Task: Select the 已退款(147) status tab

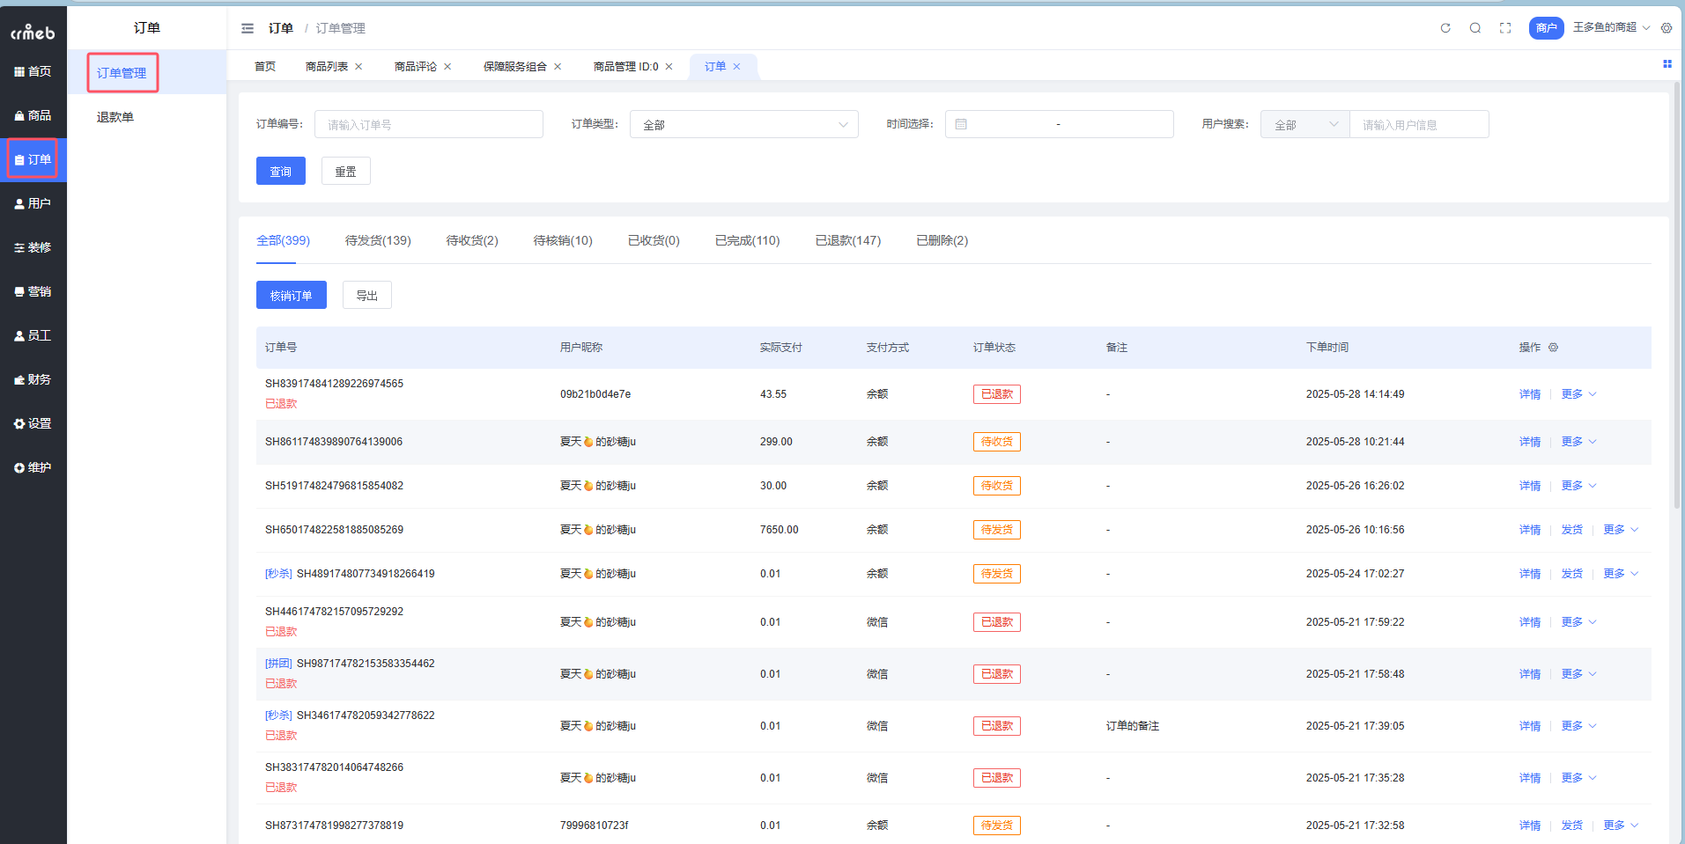Action: coord(847,240)
